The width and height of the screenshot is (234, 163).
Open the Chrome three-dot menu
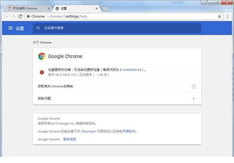(227, 16)
